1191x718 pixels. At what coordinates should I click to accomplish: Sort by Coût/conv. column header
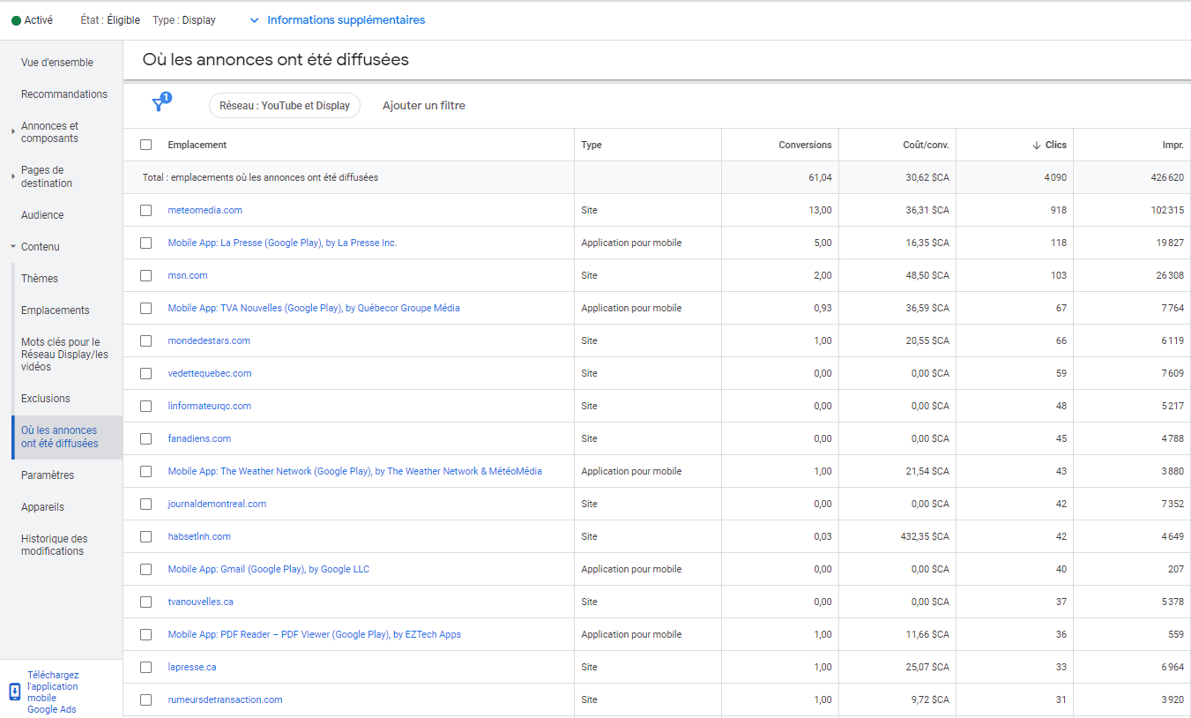pos(926,145)
